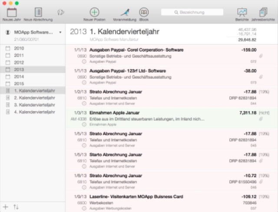278x212 pixels.
Task: Select year 2014 in the sidebar
Action: coord(19,76)
